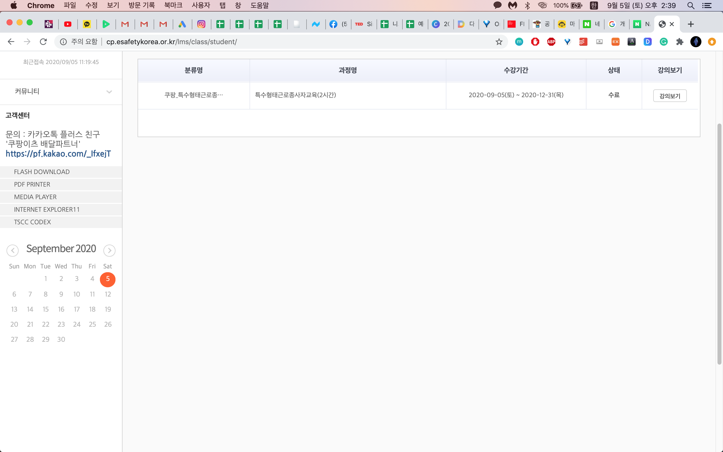Click the AdBlock Plus extension icon
The height and width of the screenshot is (452, 723).
551,41
